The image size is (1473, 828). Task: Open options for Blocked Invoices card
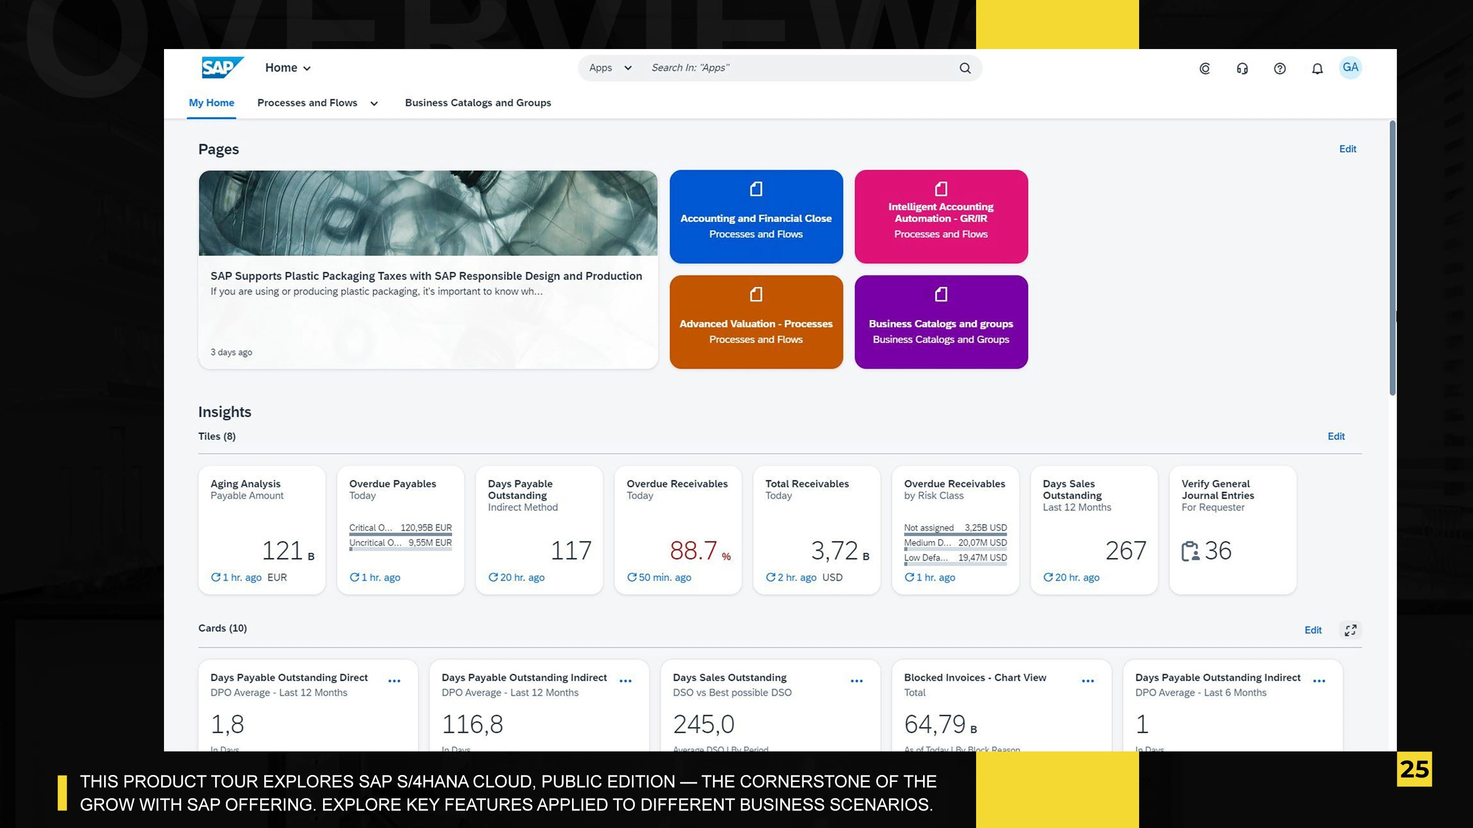click(1088, 680)
